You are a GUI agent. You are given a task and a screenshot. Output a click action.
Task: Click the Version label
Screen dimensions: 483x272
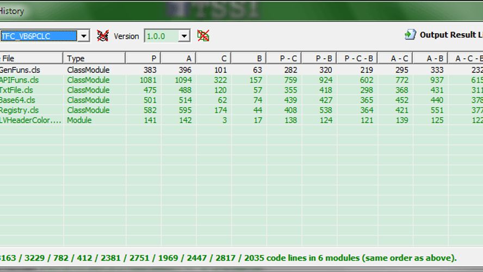coord(126,36)
